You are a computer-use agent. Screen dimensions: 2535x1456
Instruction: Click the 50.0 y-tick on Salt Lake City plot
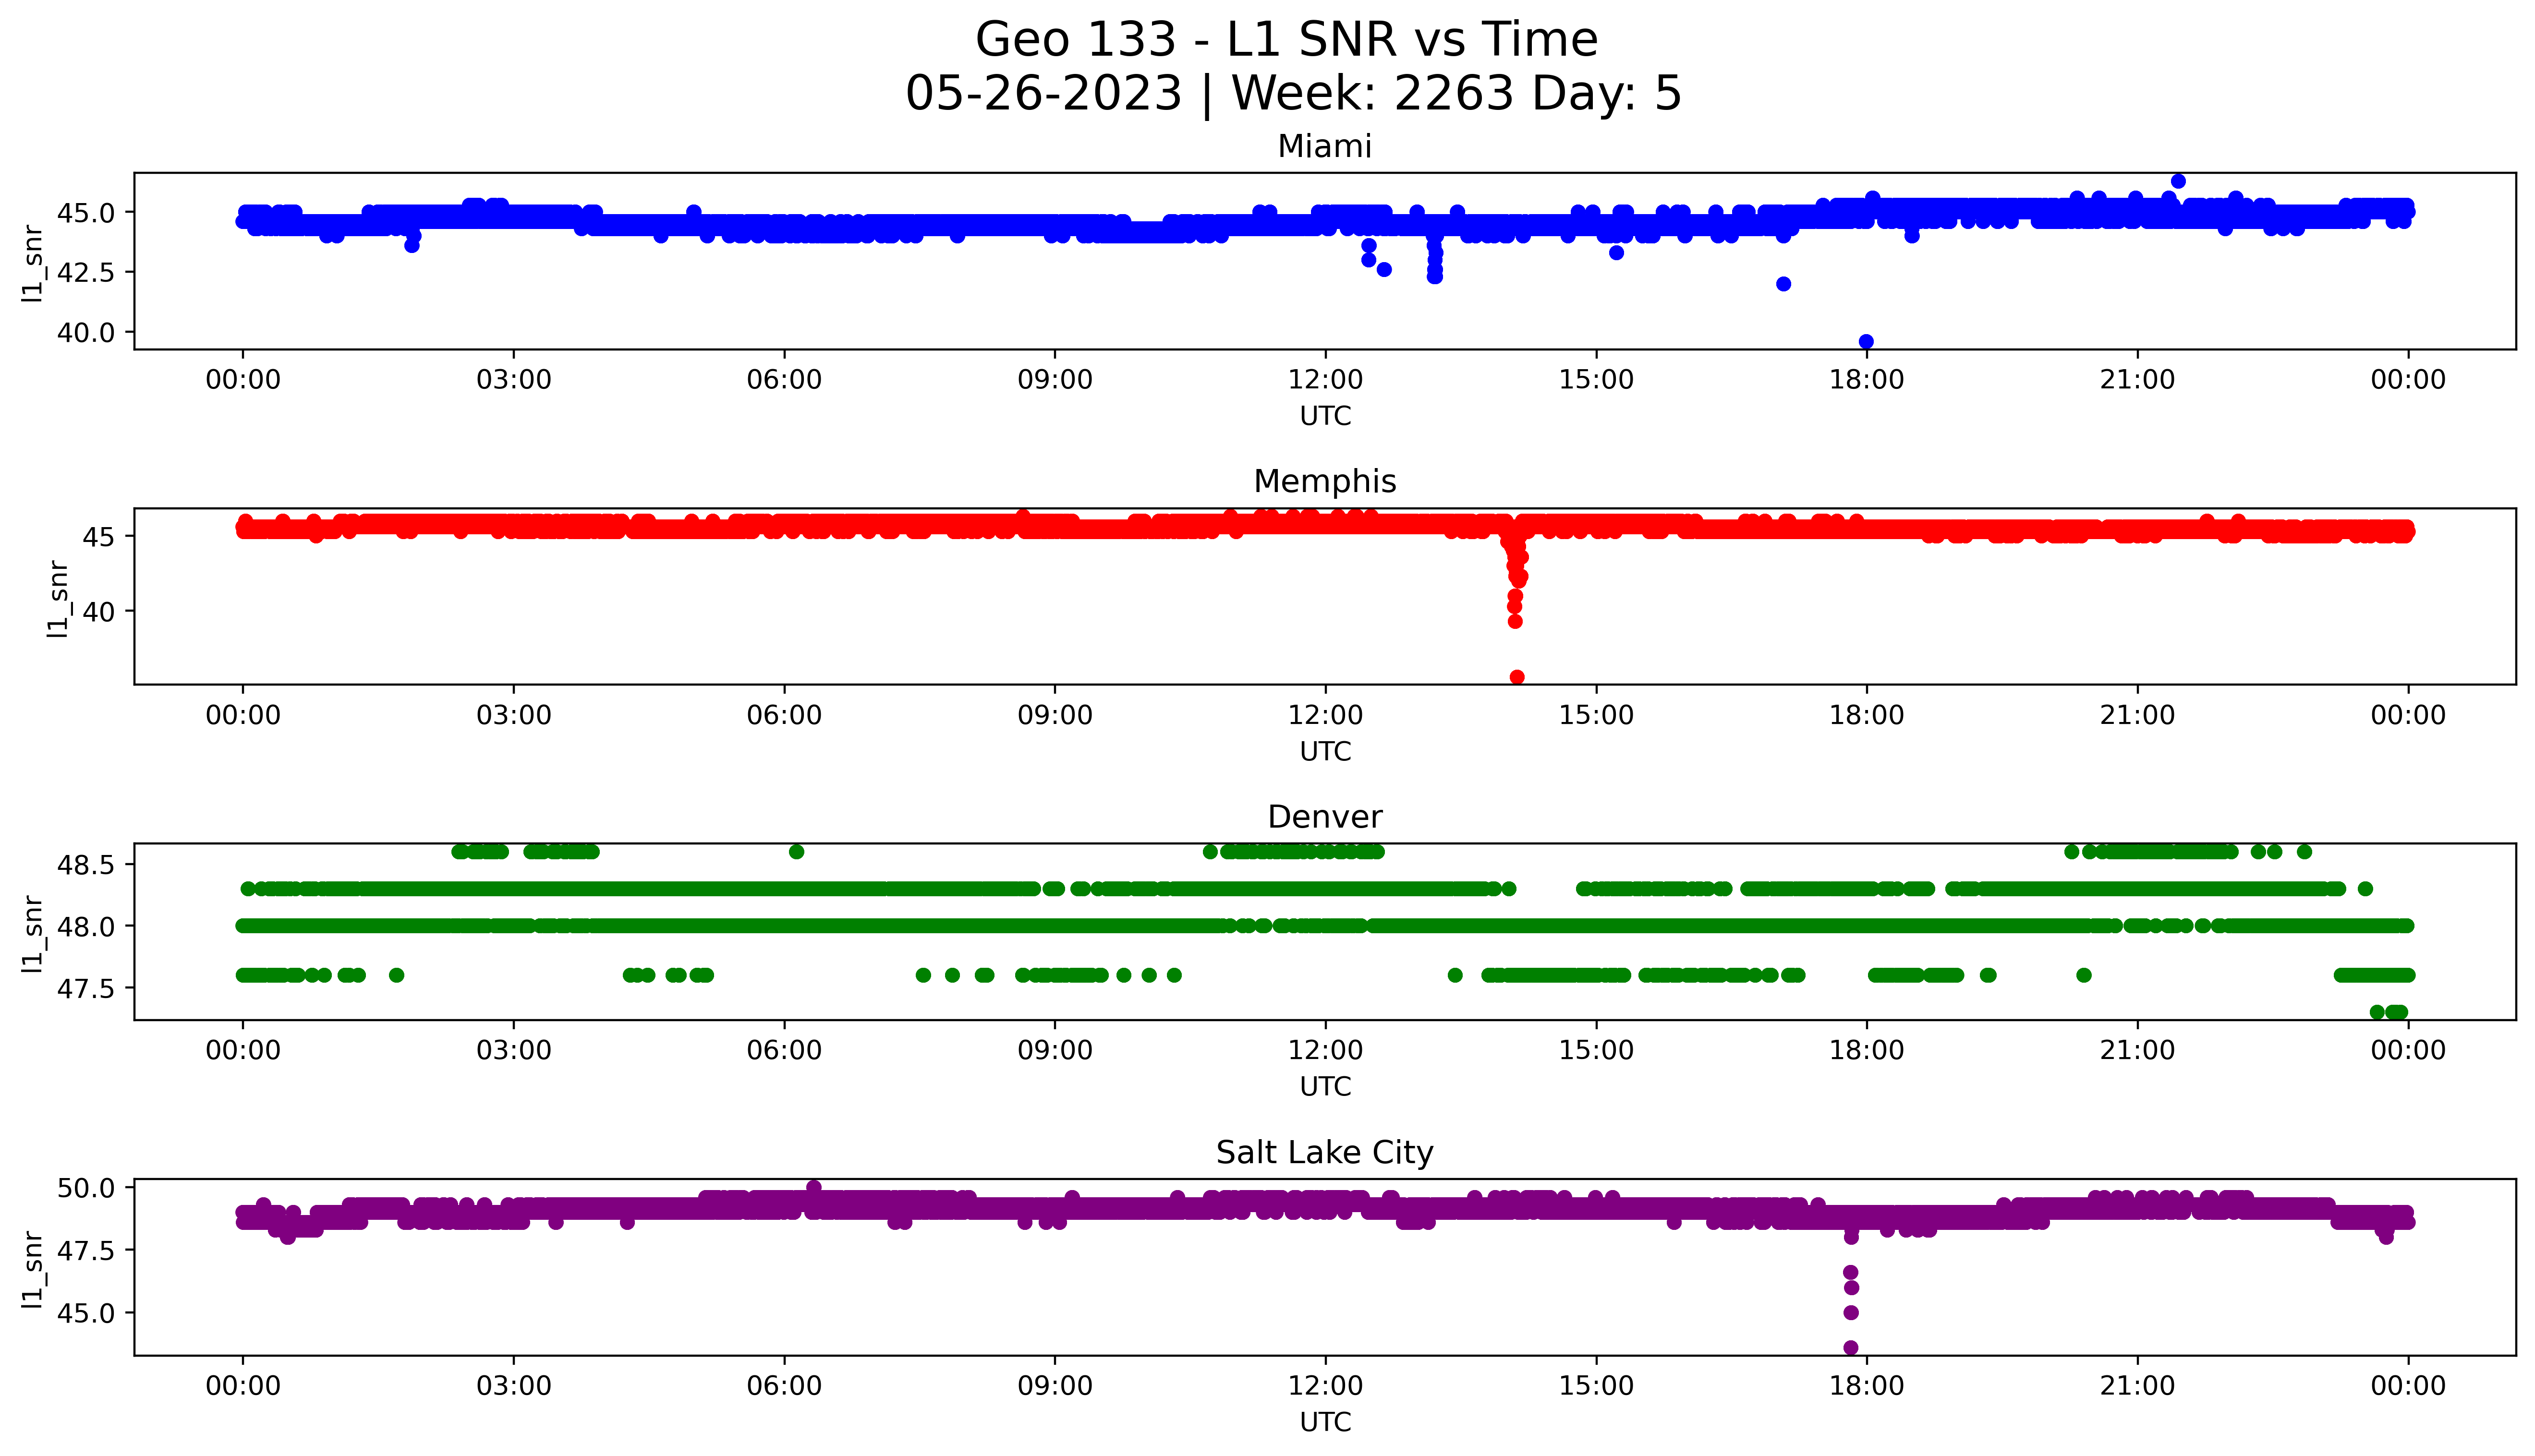click(x=87, y=1188)
